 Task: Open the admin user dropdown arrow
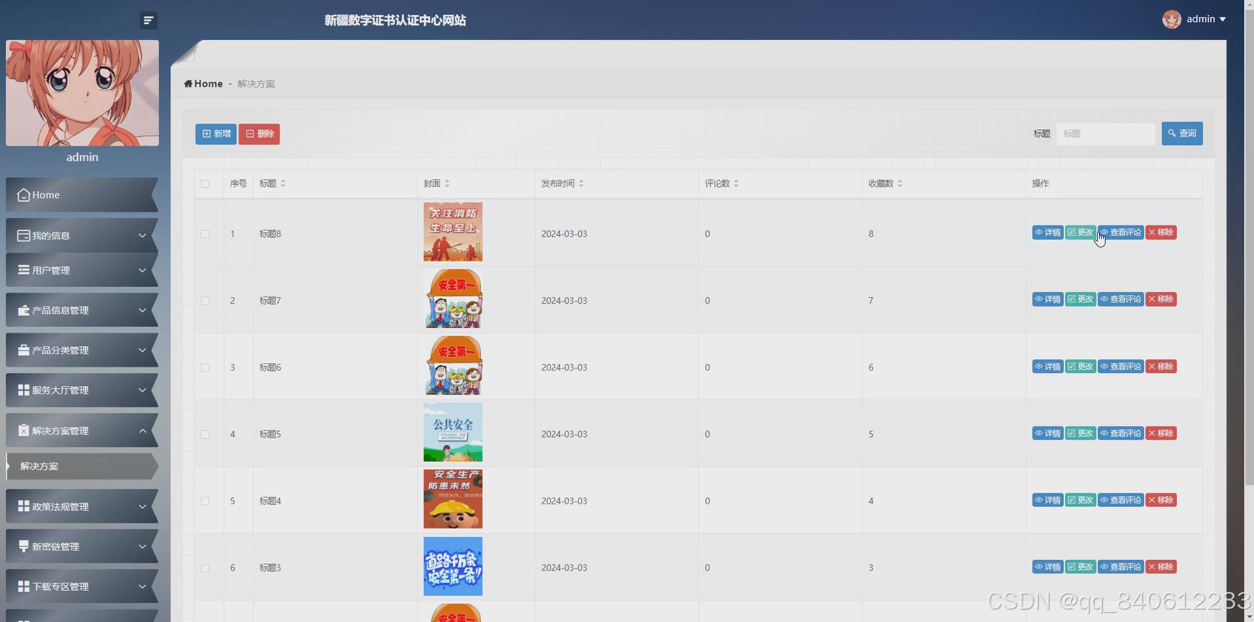(1223, 20)
